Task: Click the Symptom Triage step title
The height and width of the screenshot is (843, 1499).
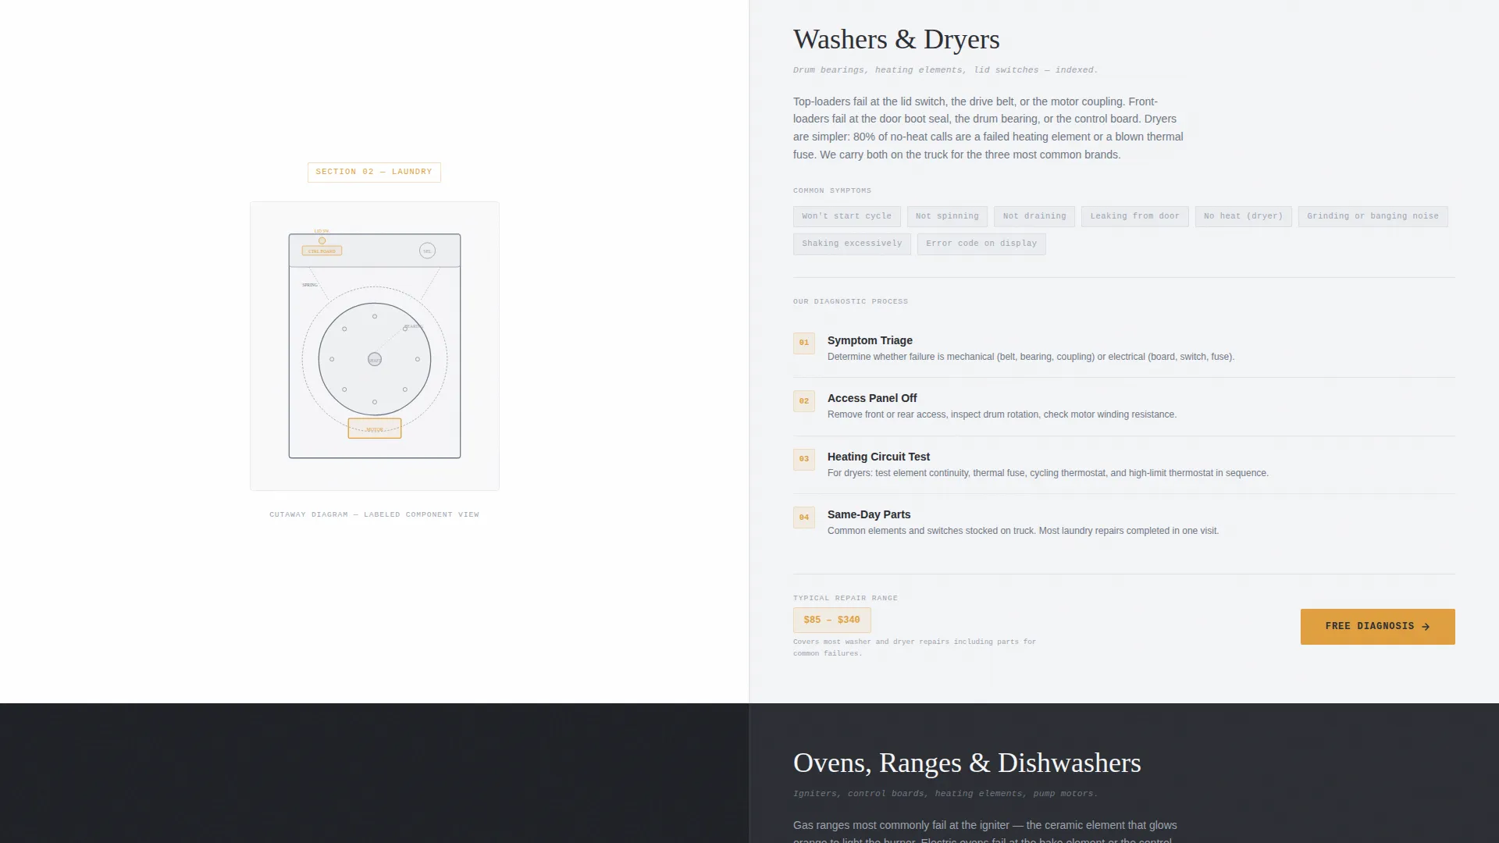Action: tap(870, 340)
